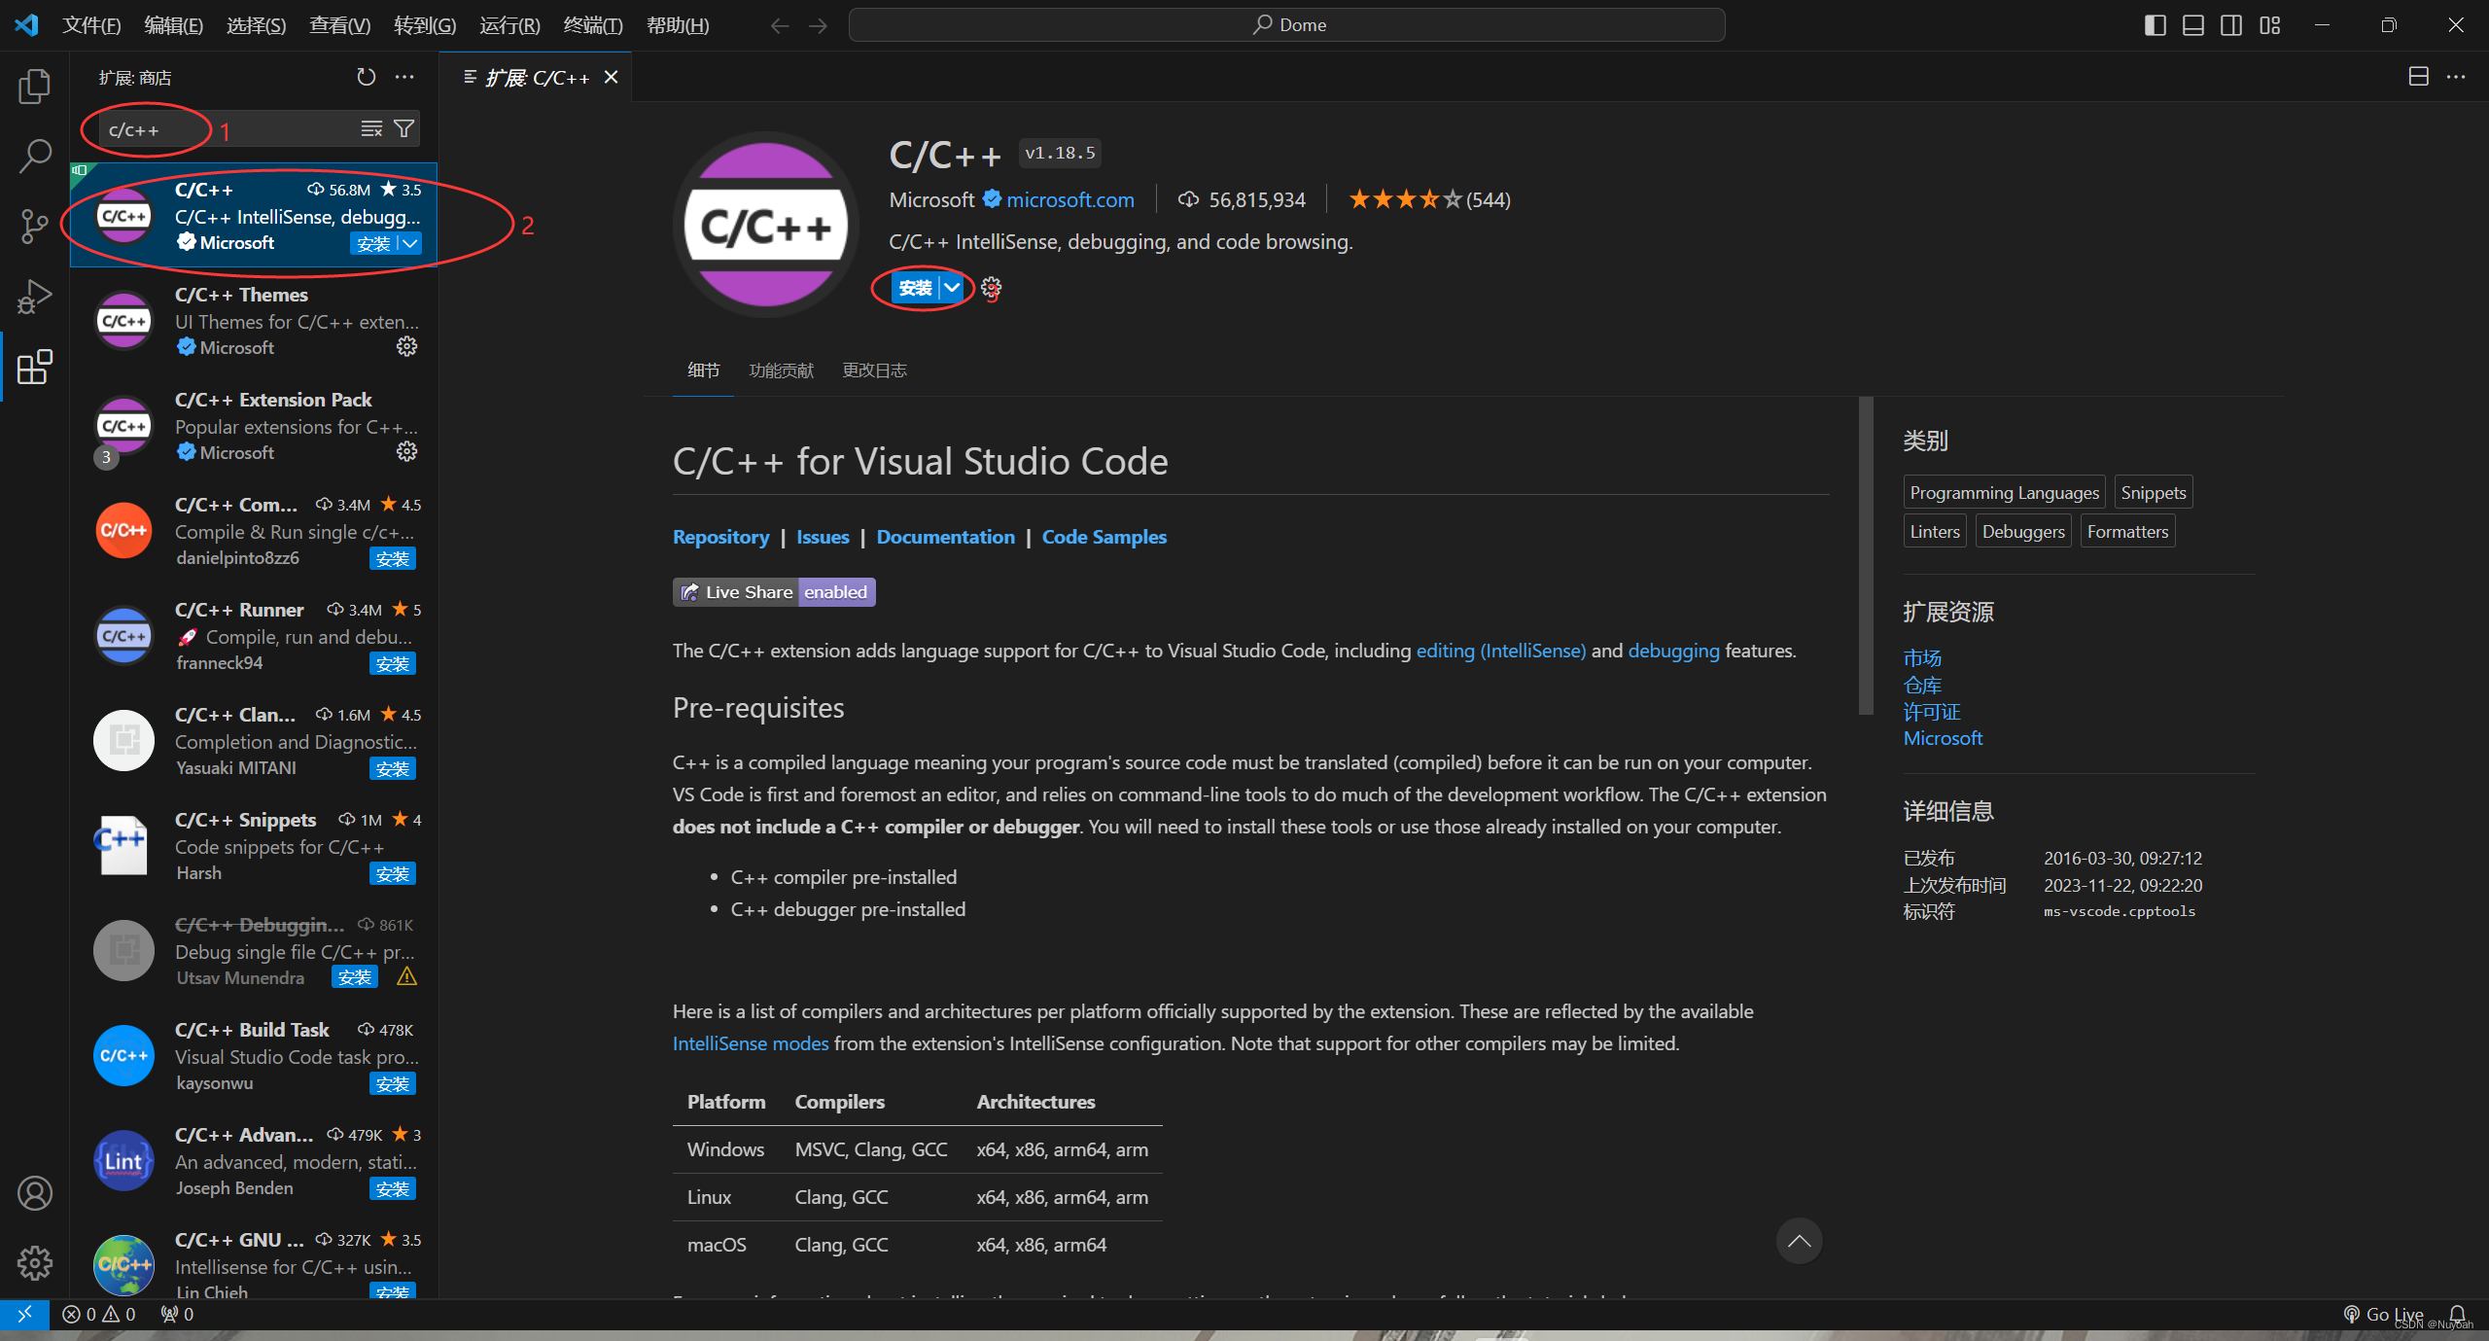This screenshot has width=2489, height=1341.
Task: Open the Manage gear at the bottom left
Action: coord(34,1262)
